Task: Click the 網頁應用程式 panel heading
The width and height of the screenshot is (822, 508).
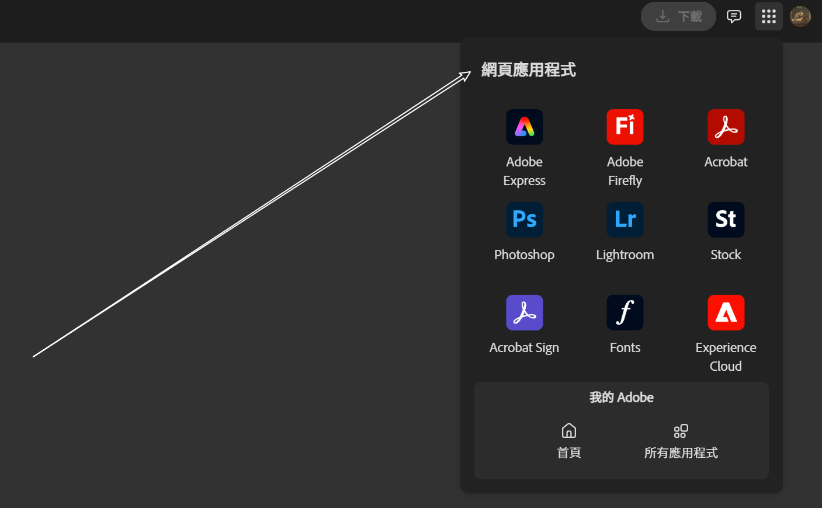Action: pos(528,70)
